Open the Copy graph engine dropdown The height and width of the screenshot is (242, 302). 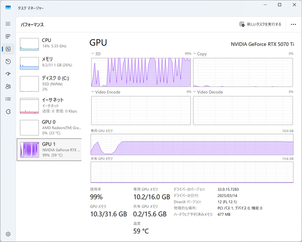pos(195,53)
